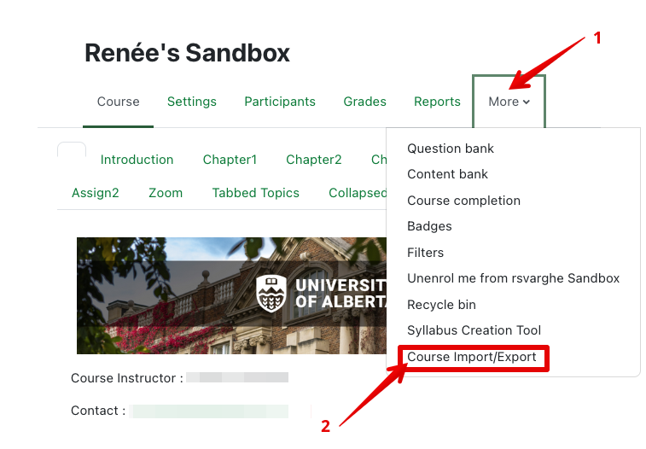Select Course Import/Export option

[472, 357]
